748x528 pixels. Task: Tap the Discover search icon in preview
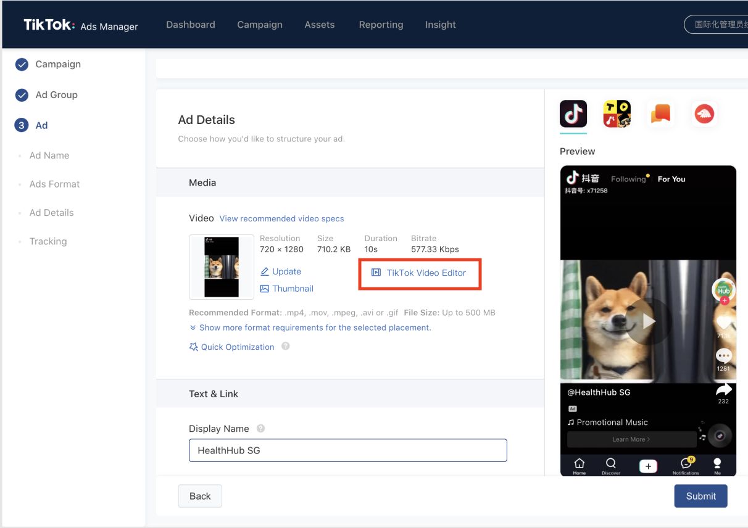610,466
